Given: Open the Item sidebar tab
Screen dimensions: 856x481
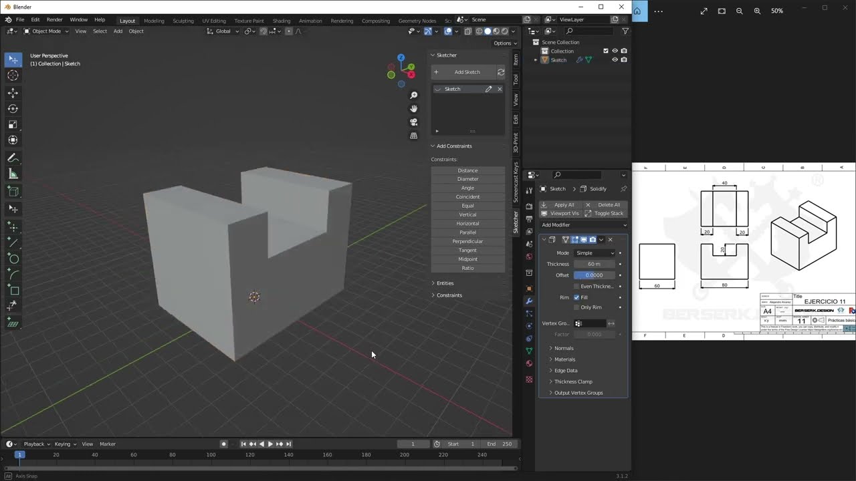Looking at the screenshot, I should tap(516, 59).
